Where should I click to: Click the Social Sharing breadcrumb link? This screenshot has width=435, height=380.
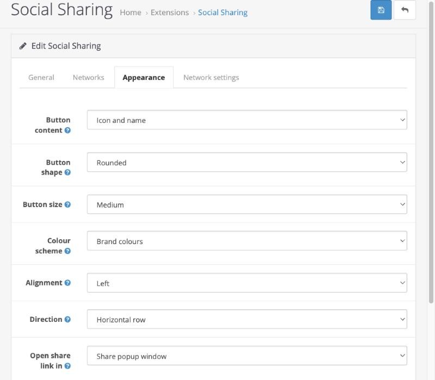(x=223, y=13)
